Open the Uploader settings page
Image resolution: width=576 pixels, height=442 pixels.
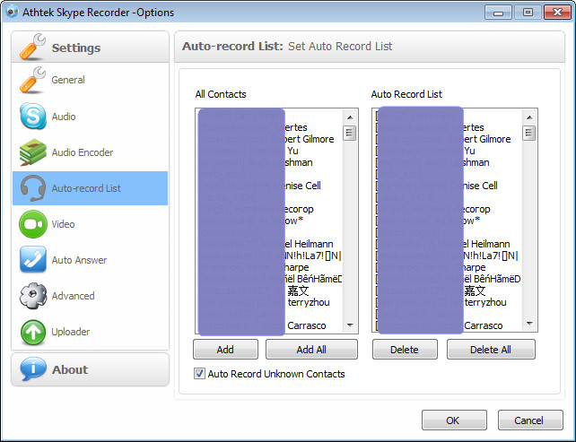90,332
